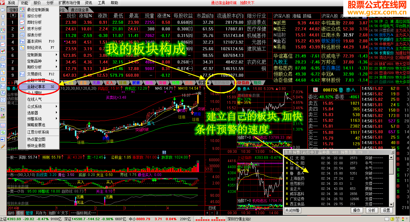Click the left-right arrows before the sector tabs
The width and height of the screenshot is (410, 222).
point(11,83)
